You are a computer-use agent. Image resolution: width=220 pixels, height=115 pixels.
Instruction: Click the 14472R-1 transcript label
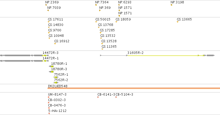[x=50, y=58]
